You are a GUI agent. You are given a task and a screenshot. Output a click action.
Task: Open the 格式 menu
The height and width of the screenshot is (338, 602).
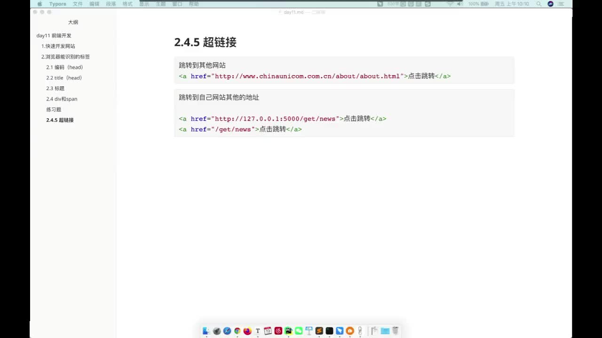(x=127, y=4)
